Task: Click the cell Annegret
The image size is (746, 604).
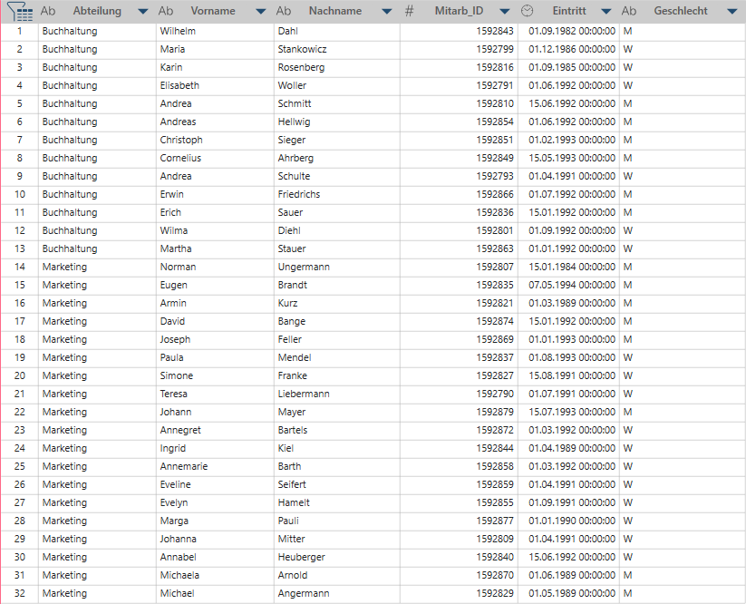Action: tap(215, 430)
